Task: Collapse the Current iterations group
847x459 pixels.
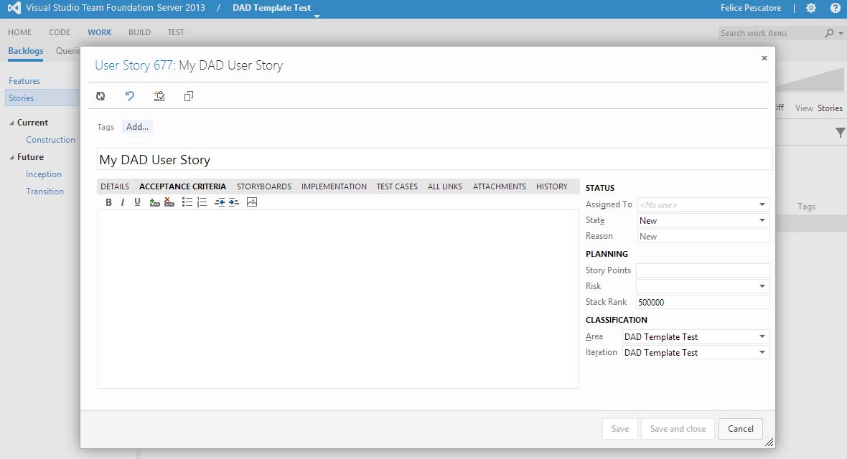Action: tap(12, 123)
